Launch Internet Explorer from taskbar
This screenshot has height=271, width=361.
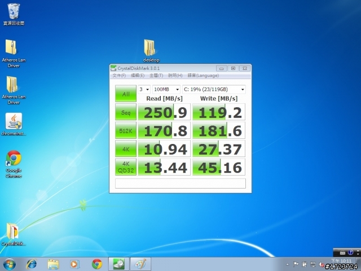32,264
